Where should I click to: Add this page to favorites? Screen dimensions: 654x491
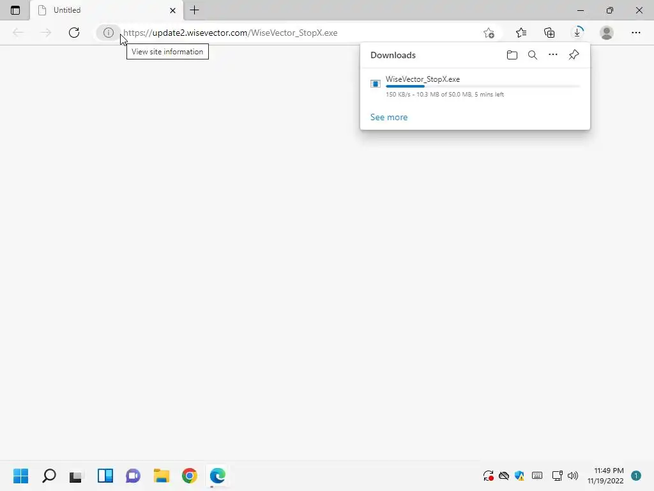(489, 33)
